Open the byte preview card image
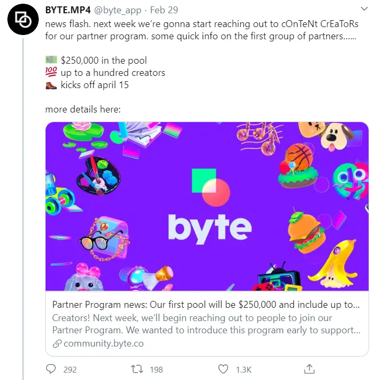Viewport: 376px width, 380px height. (x=207, y=206)
